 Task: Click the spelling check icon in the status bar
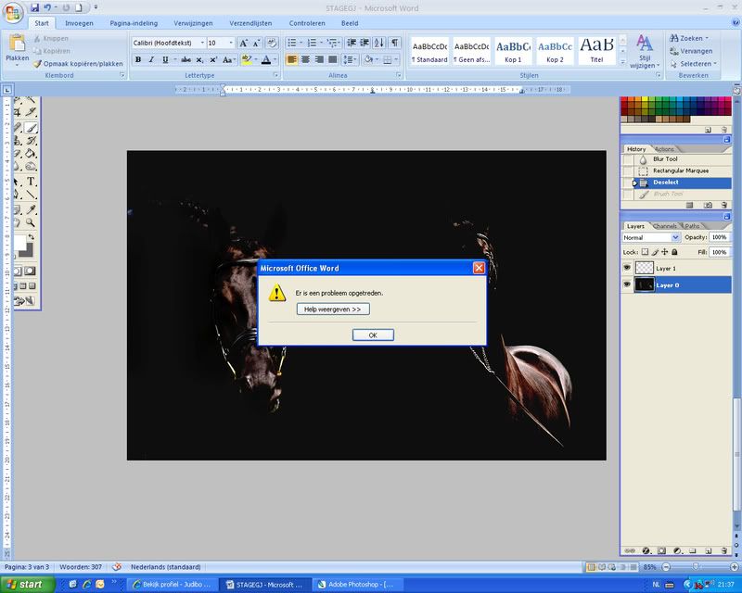[x=117, y=566]
